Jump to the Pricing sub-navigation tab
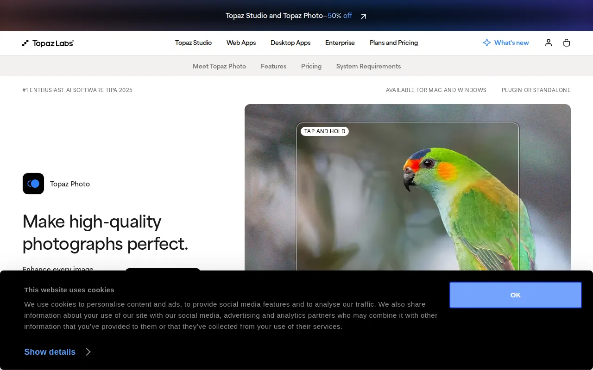Screen dimensions: 593x370 point(311,66)
